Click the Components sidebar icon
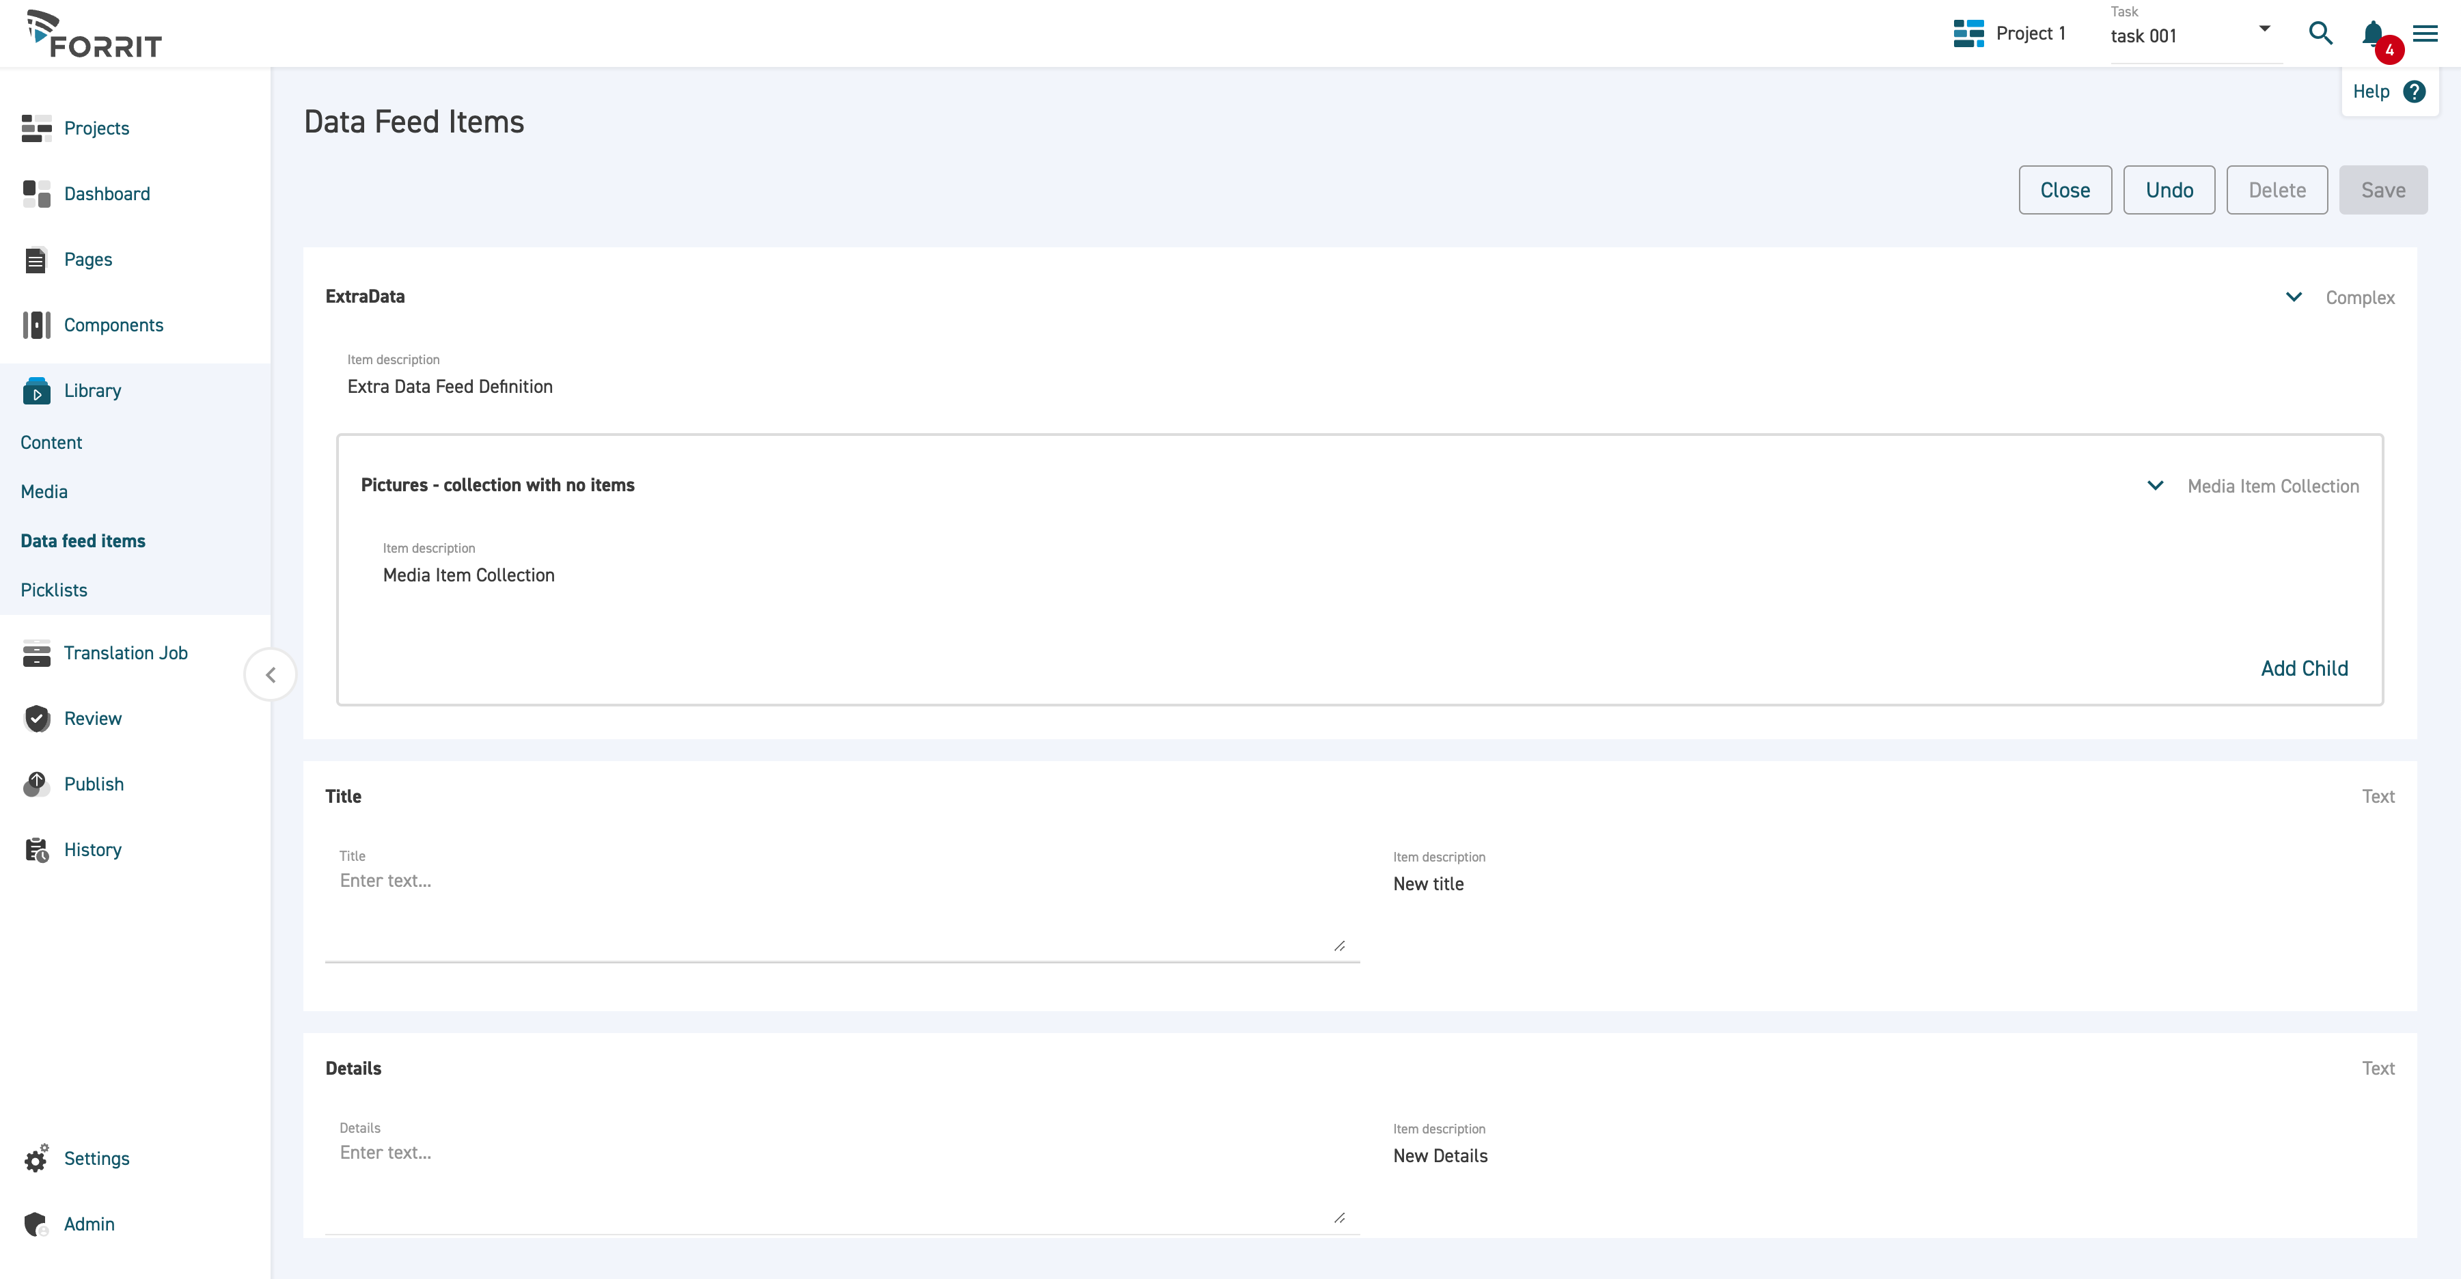The image size is (2461, 1279). pyautogui.click(x=36, y=325)
